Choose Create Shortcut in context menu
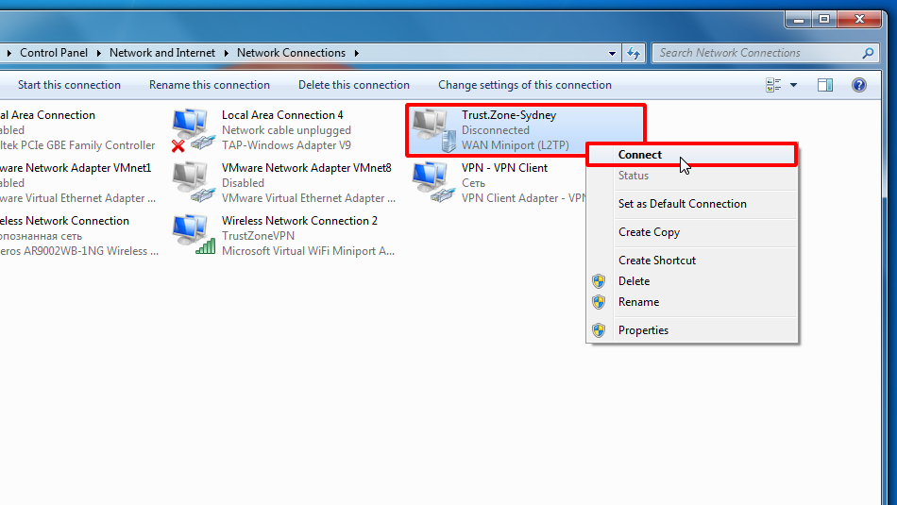Screen dimensions: 897x505 [657, 261]
